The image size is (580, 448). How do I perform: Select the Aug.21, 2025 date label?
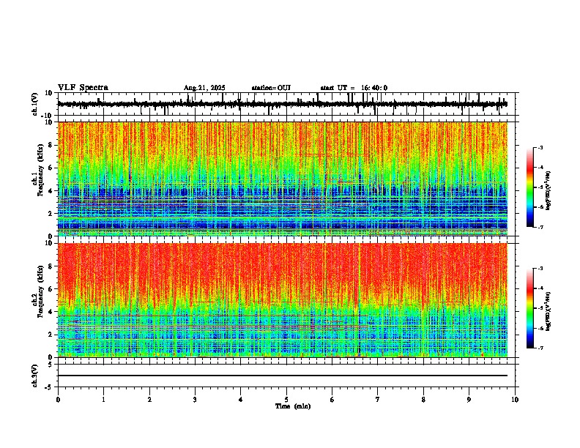(204, 88)
